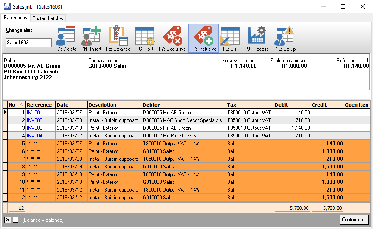The image size is (373, 229).
Task: Open the Batch entry tab
Action: pos(16,18)
